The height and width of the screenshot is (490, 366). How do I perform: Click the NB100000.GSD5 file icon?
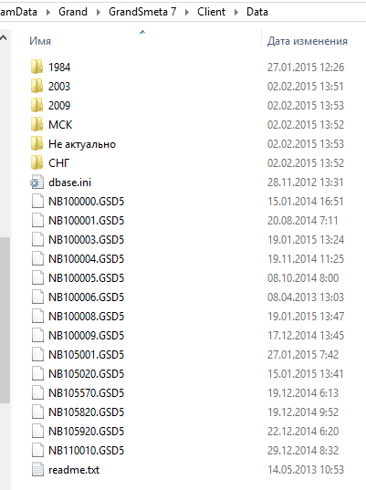tap(37, 201)
